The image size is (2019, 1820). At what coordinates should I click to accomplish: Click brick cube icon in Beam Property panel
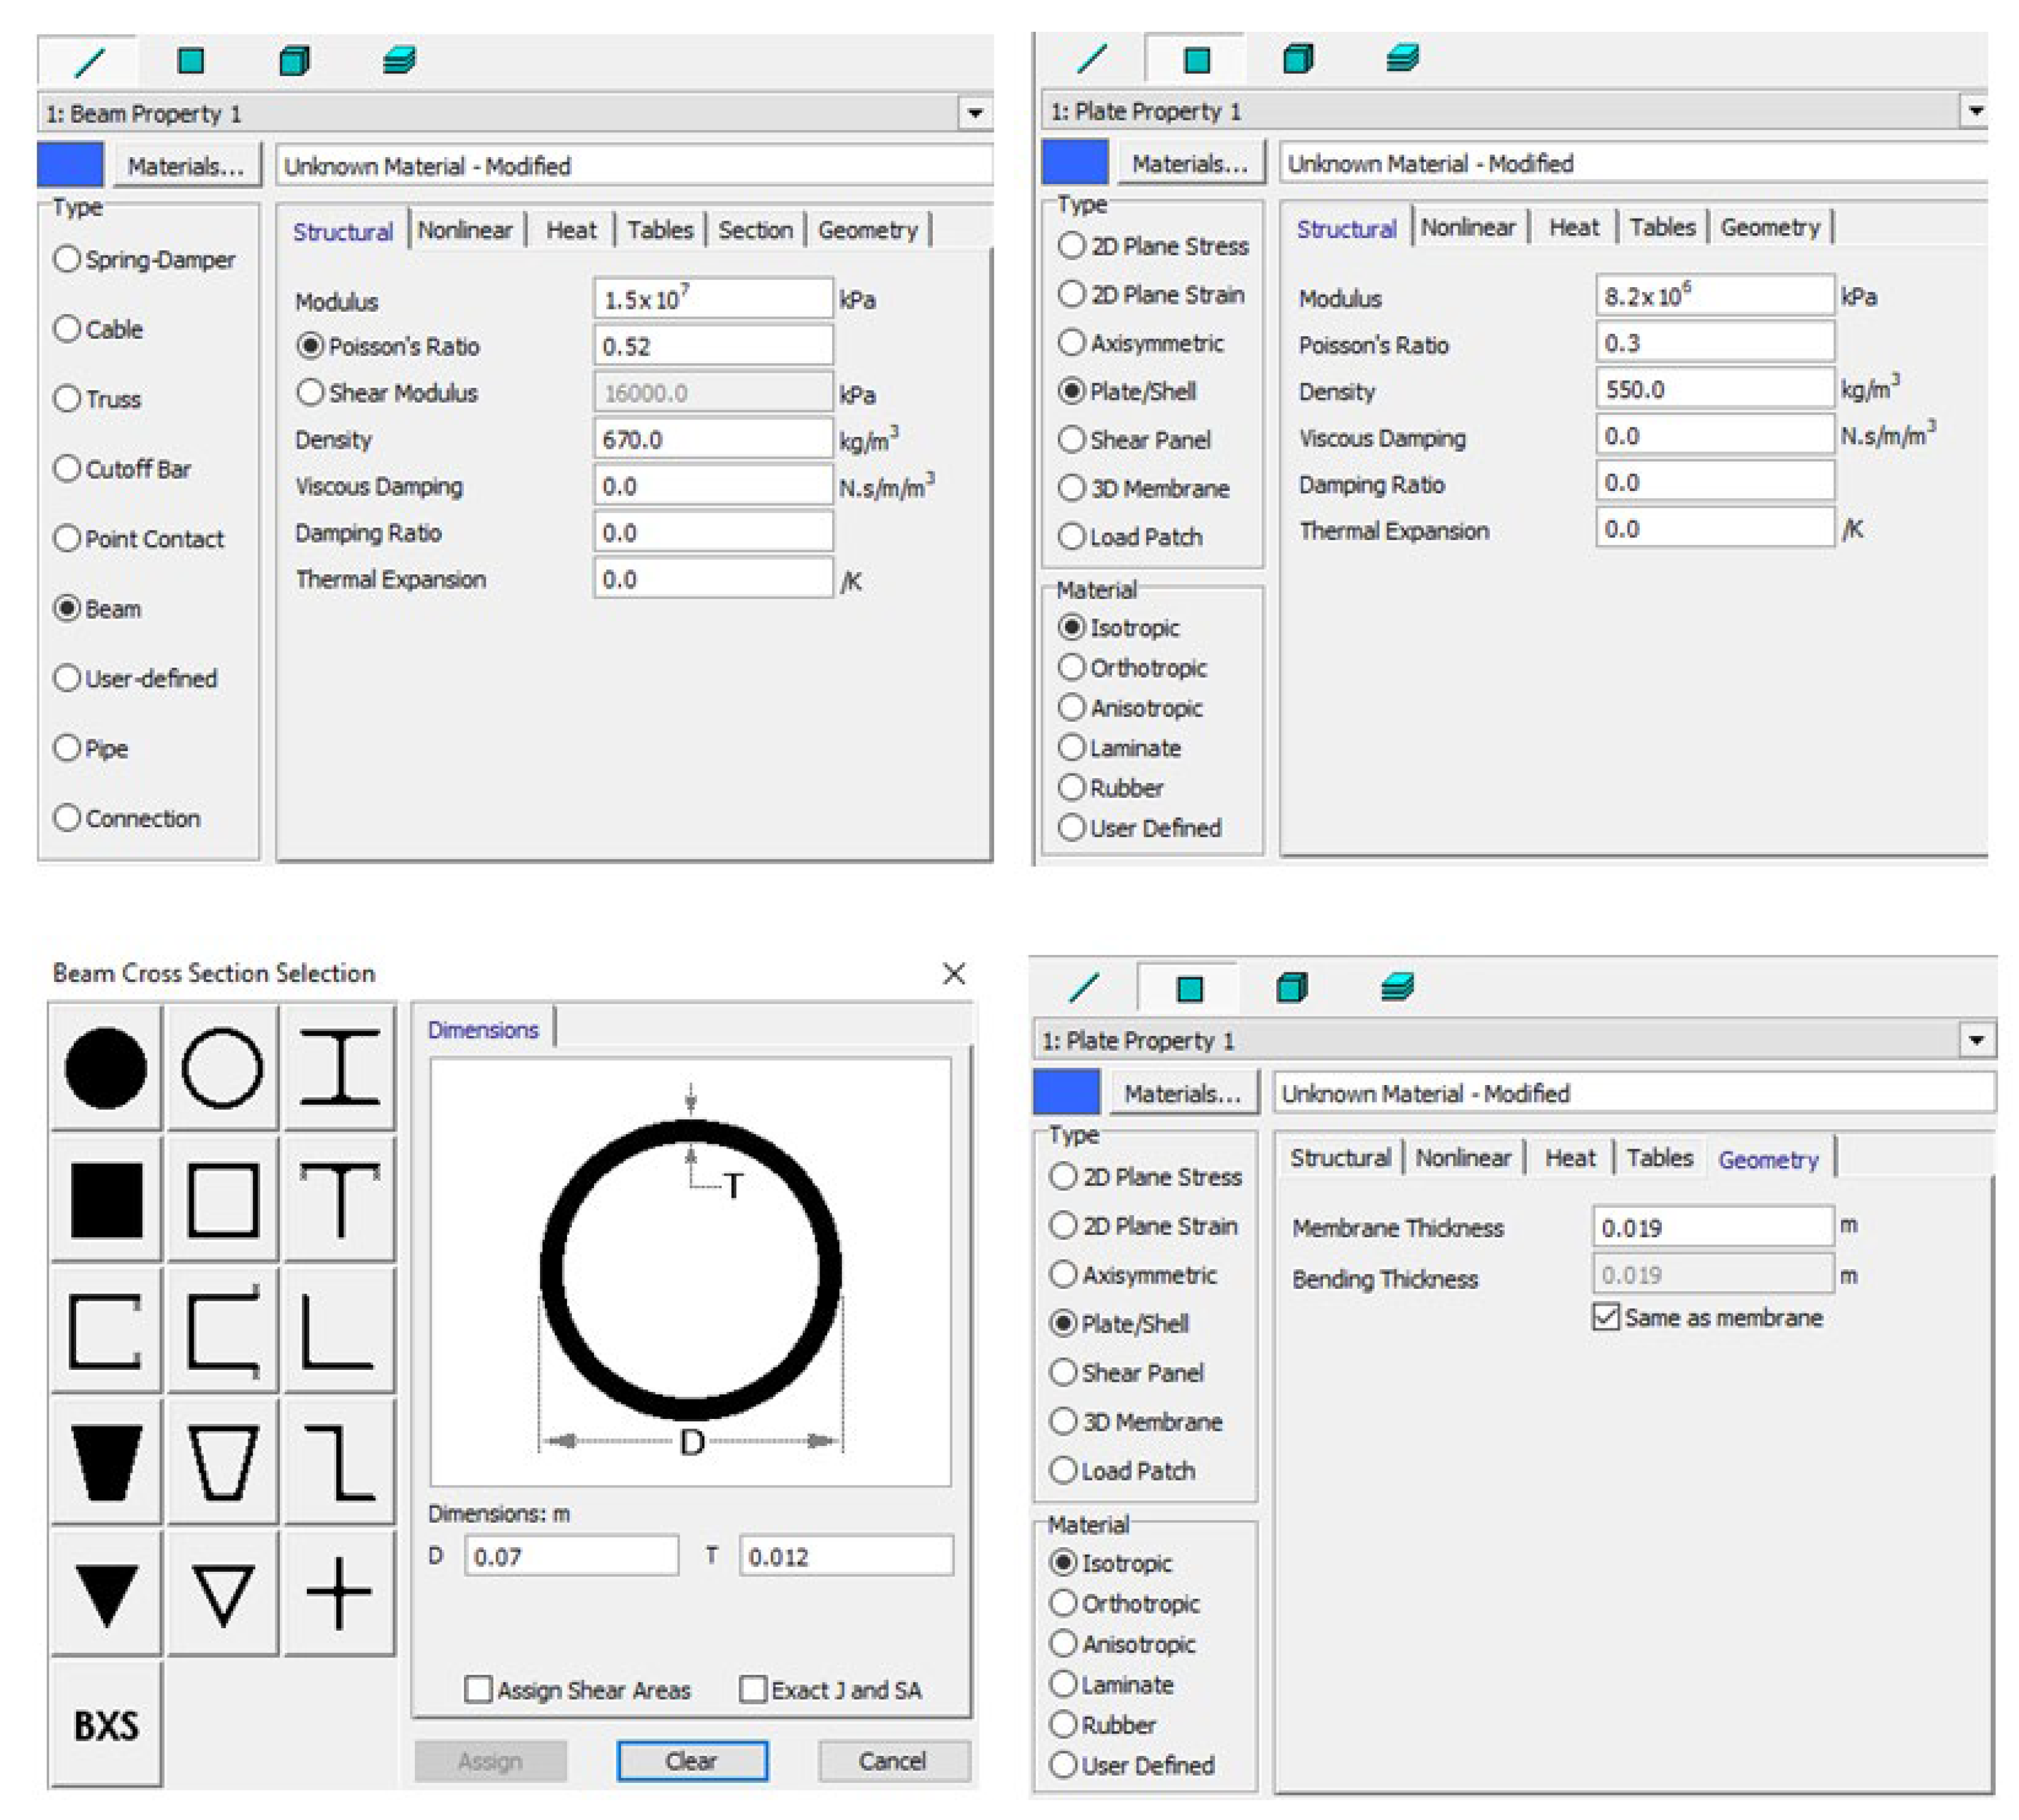(294, 62)
